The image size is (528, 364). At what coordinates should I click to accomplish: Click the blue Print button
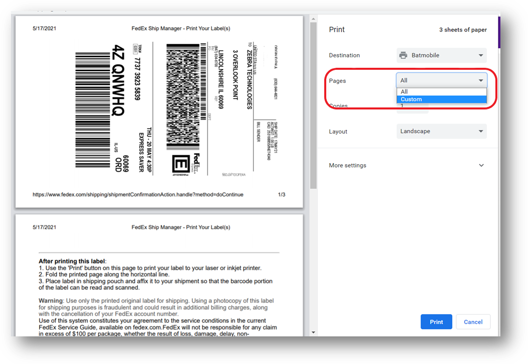click(436, 322)
